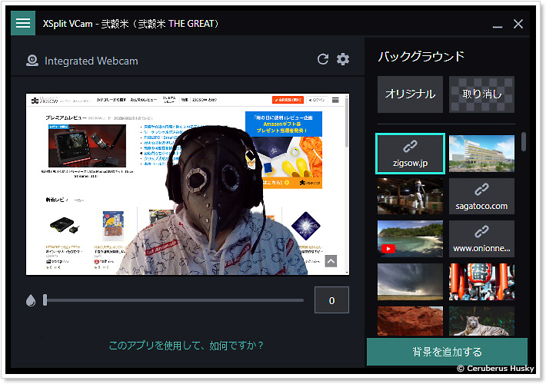Open the このアプリを使用して、如何ですか？ feedback link
The width and height of the screenshot is (546, 384).
coord(186,346)
